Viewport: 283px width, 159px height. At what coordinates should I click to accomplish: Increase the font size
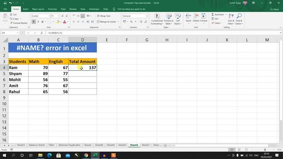point(62,16)
